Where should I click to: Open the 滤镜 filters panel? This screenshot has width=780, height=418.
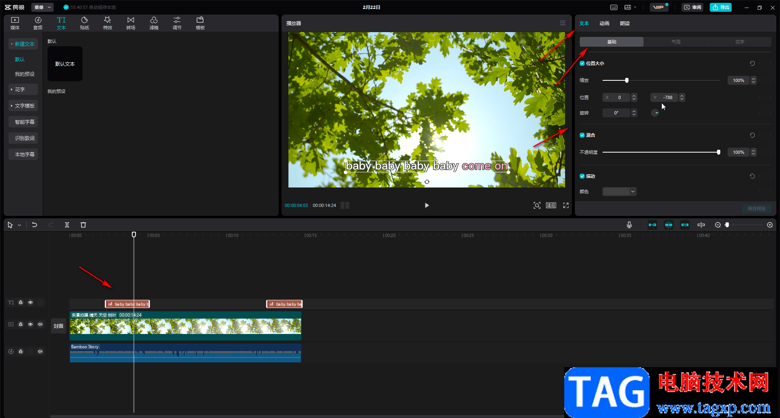tap(154, 23)
